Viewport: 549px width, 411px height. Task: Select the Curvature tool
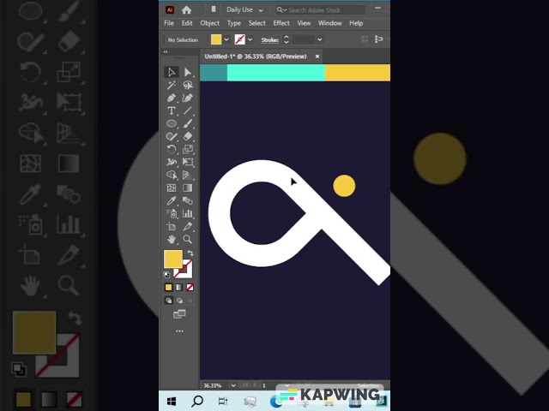coord(188,98)
